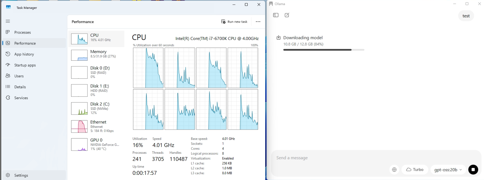Click the Performance monitor icon in sidebar
The height and width of the screenshot is (180, 484).
click(8, 43)
